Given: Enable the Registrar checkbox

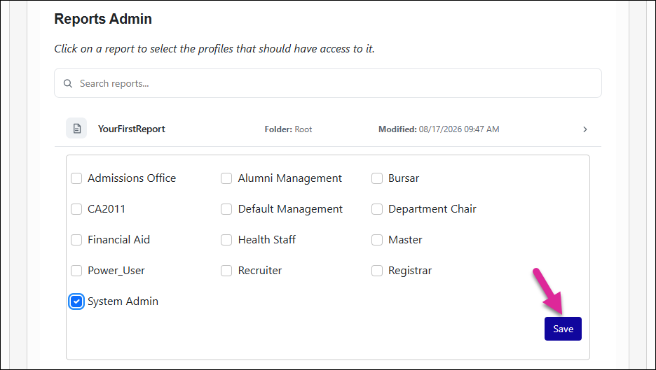Looking at the screenshot, I should [377, 271].
